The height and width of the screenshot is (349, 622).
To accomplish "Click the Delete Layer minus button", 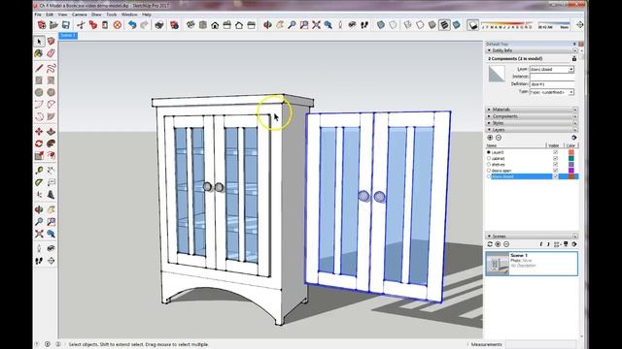I will tap(499, 138).
